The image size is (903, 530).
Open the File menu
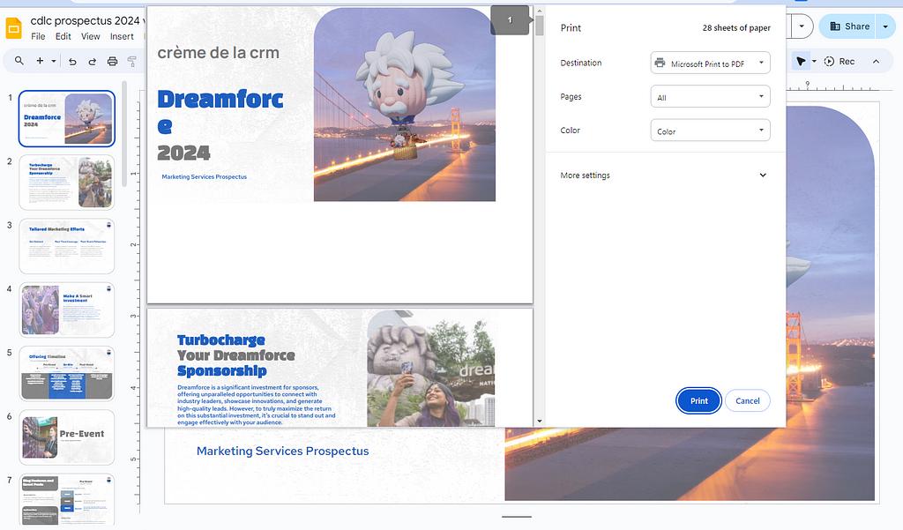point(38,36)
